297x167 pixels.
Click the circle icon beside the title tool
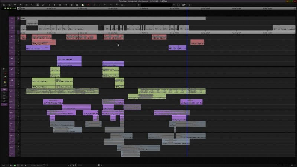pos(179,5)
